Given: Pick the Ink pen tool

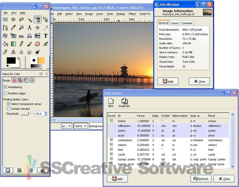Looking at the screenshot, I should pos(5,52).
